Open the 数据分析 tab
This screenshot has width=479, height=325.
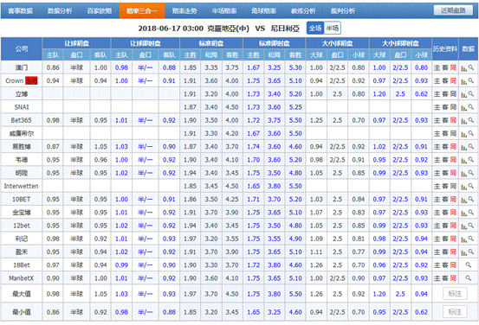60,11
